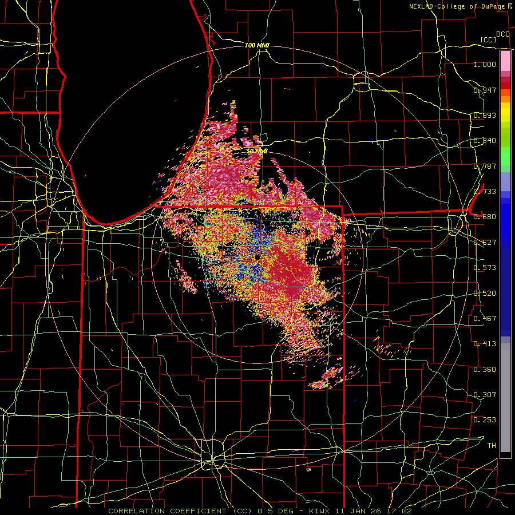Click the 0.413 scale value

click(485, 344)
